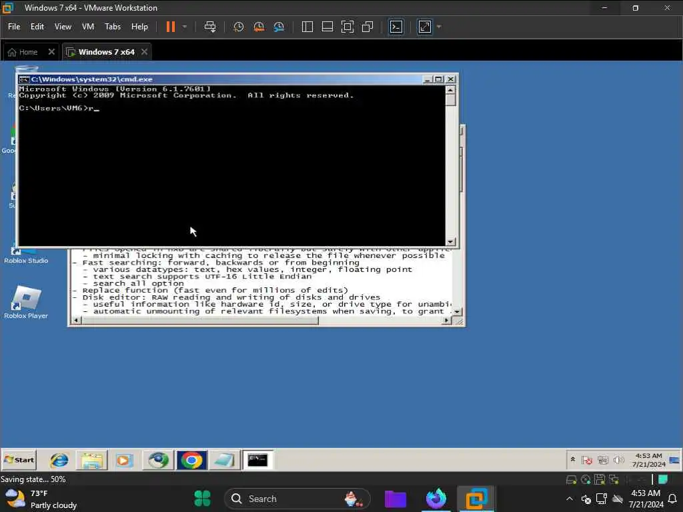Viewport: 683px width, 512px height.
Task: Suspend the VM with the orange pause button
Action: coord(171,27)
